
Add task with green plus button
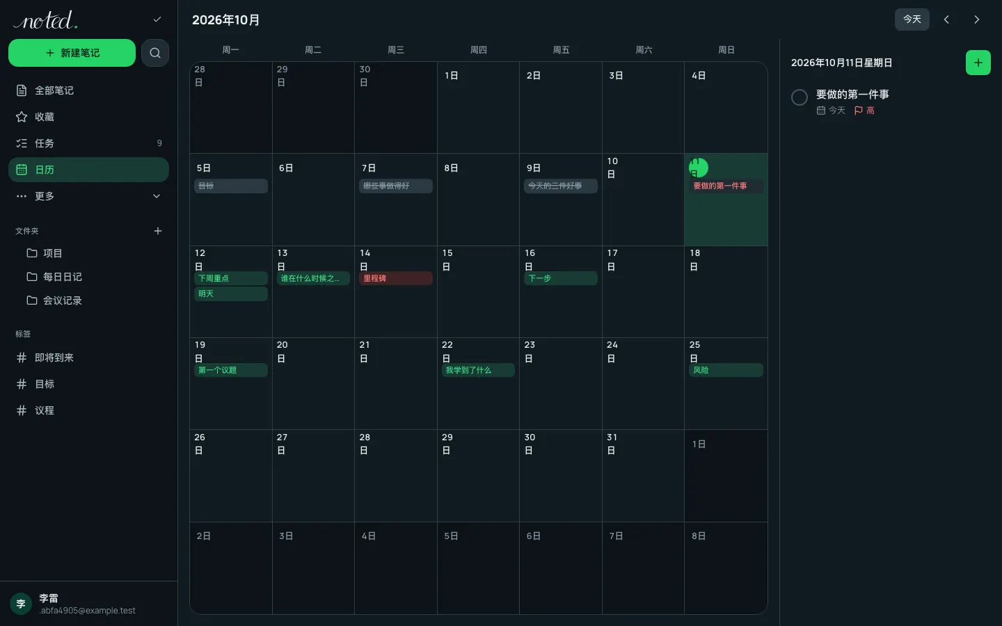coord(978,63)
